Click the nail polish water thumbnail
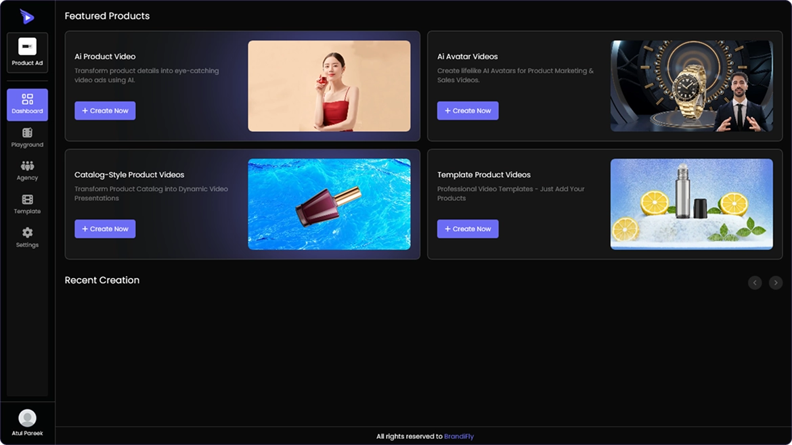 coord(330,204)
